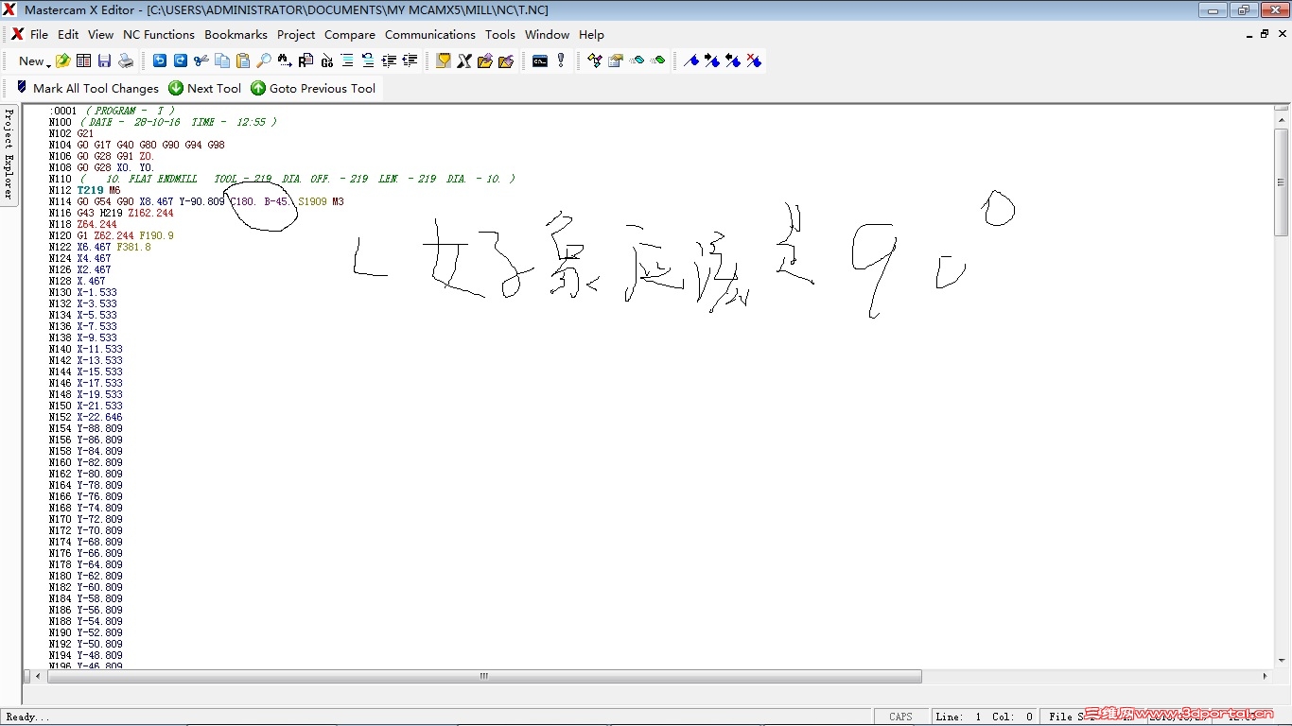The image size is (1292, 726).
Task: Redo the last edit
Action: [x=181, y=60]
